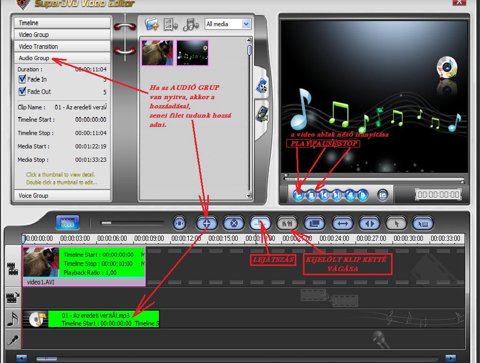
Task: Close the SuperDVD Video Editor window
Action: coord(459,3)
